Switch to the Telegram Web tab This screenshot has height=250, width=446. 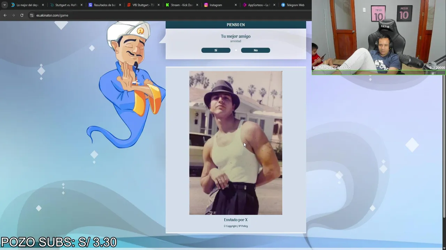(294, 5)
